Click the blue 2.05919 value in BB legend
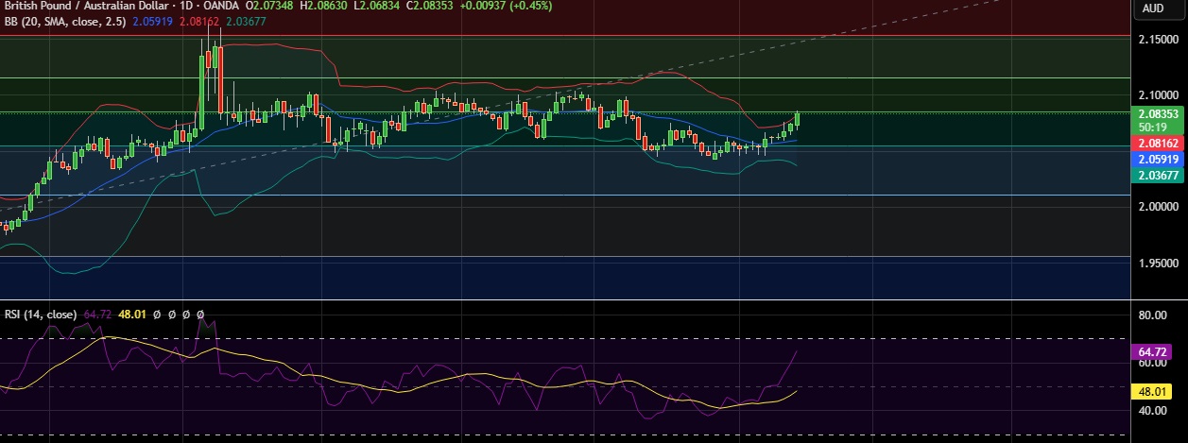This screenshot has height=443, width=1188. [153, 21]
